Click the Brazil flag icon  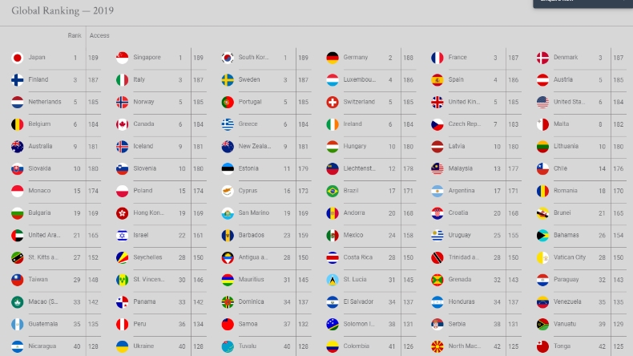coord(333,191)
